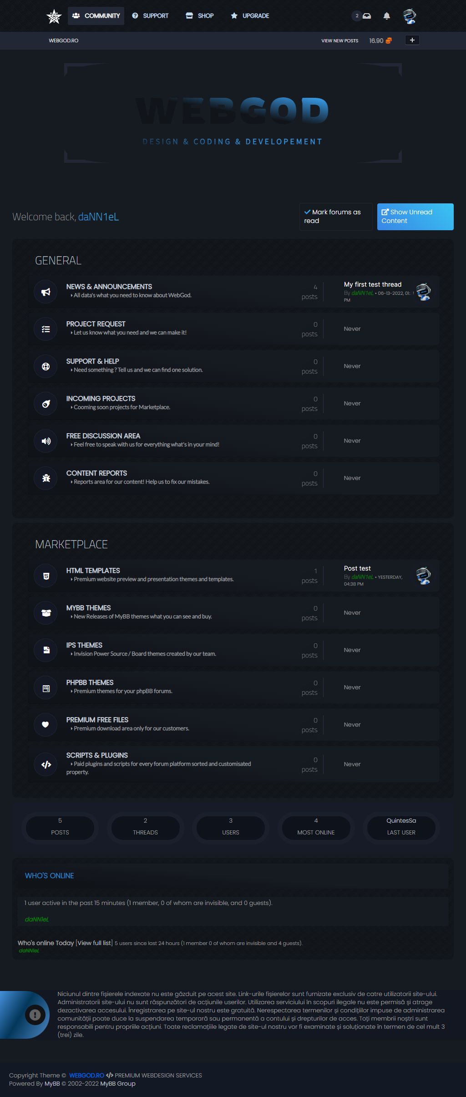Click the View full list link
The image size is (466, 1097).
pos(94,943)
